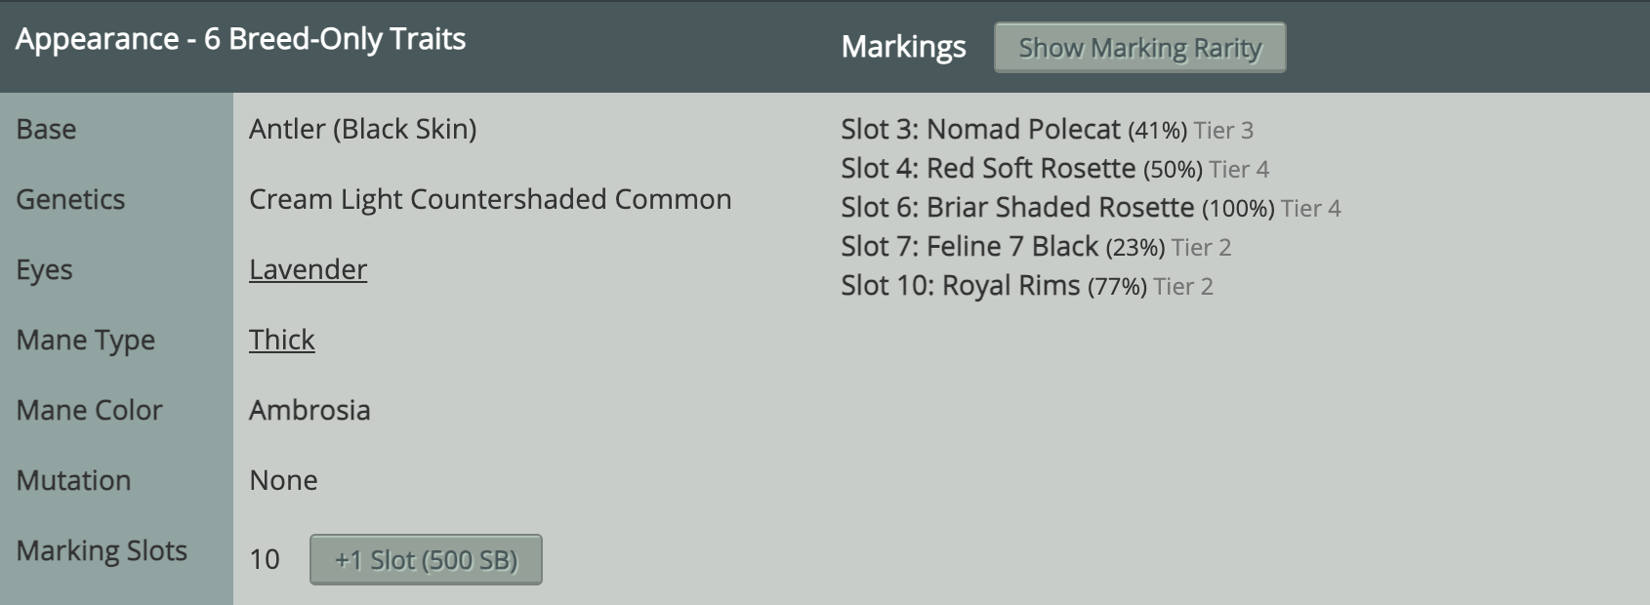
Task: Click the Tier 3 tag on Nomad Polecat
Action: click(1223, 131)
